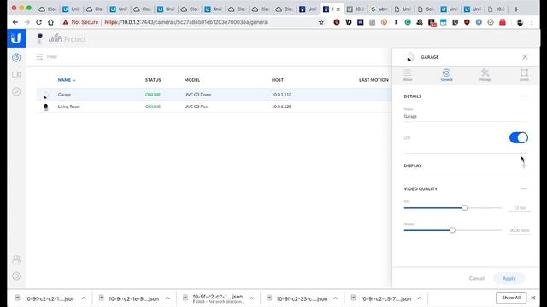Click the fps value field
The height and width of the screenshot is (307, 547).
pyautogui.click(x=520, y=208)
